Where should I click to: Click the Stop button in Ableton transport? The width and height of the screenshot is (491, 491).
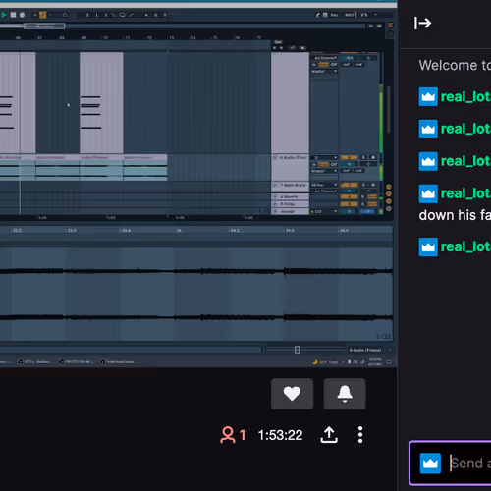pos(13,15)
